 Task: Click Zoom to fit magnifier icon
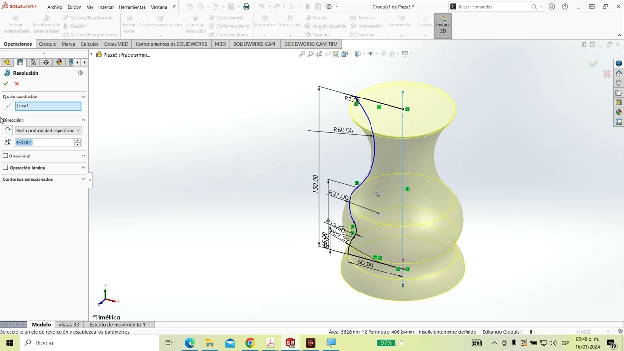click(x=302, y=54)
